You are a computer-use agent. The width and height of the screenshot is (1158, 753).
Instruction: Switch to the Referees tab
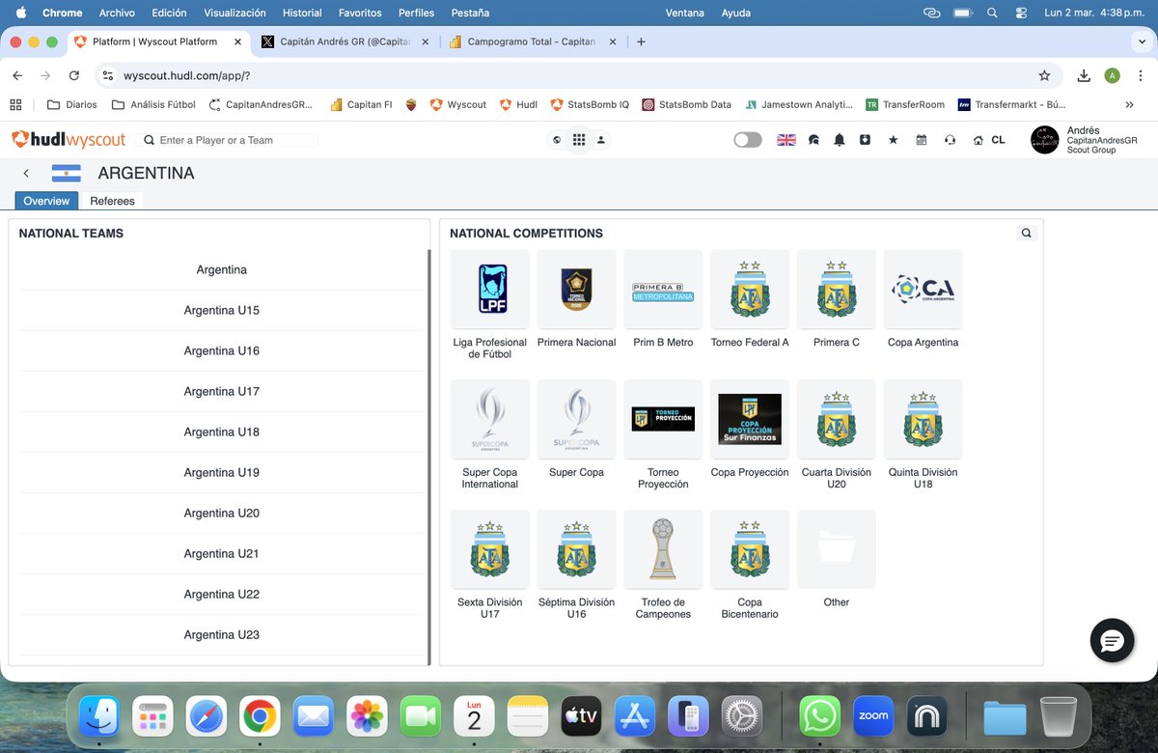112,201
